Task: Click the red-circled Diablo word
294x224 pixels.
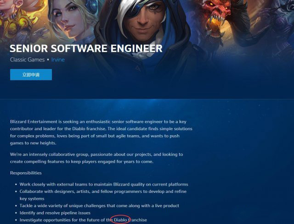Action: 120,220
